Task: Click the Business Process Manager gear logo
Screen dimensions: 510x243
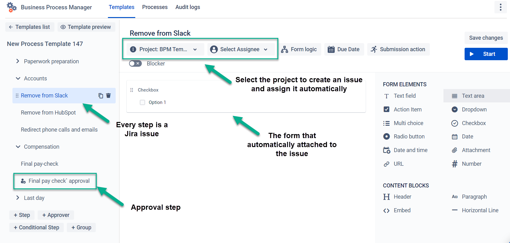Action: 12,7
